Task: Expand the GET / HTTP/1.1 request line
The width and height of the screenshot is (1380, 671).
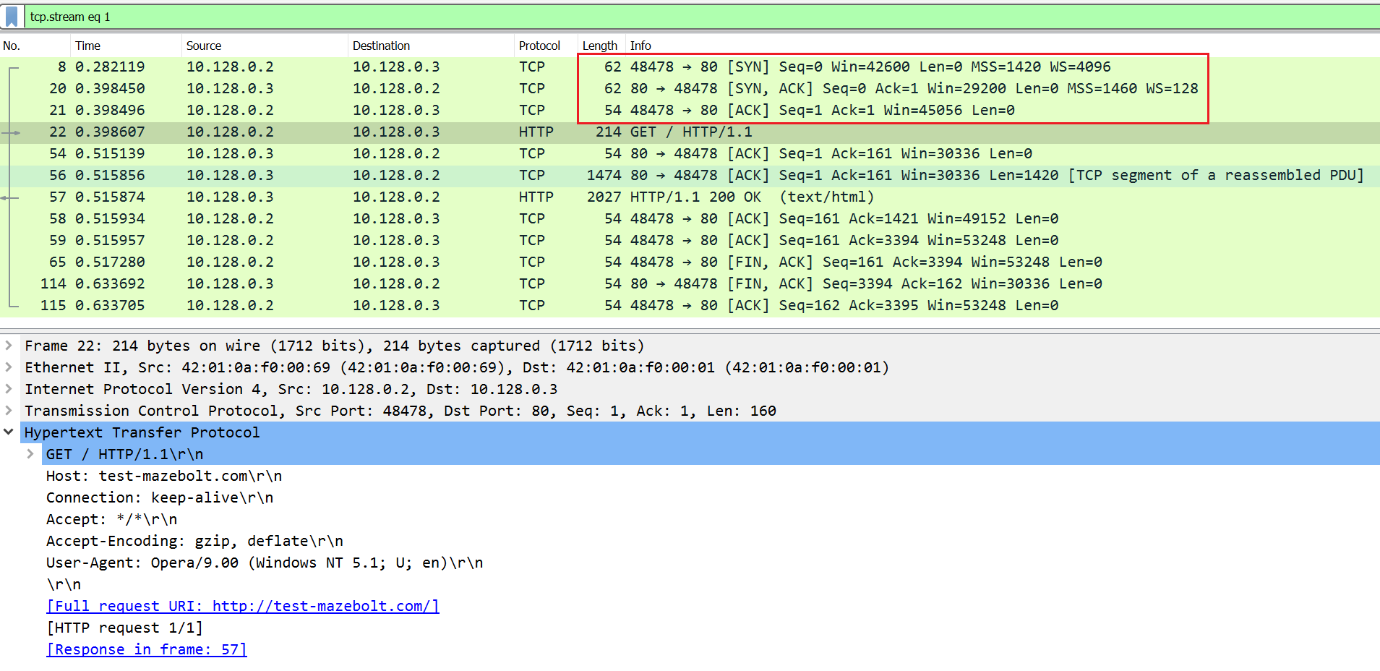Action: coord(30,454)
